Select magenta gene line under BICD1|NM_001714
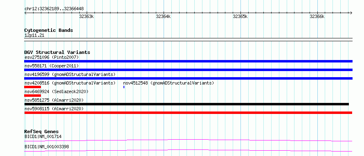This screenshot has height=156, width=364. pyautogui.click(x=188, y=140)
